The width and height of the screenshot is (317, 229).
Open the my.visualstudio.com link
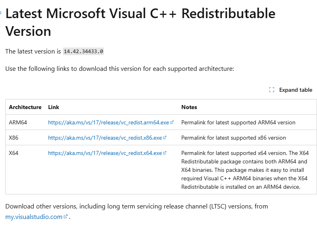[34, 217]
